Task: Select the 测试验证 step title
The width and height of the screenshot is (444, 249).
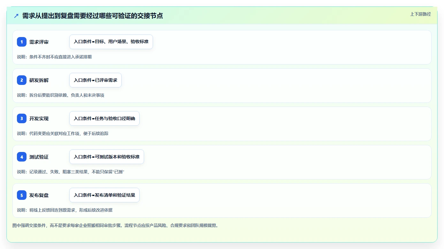Action: point(39,157)
